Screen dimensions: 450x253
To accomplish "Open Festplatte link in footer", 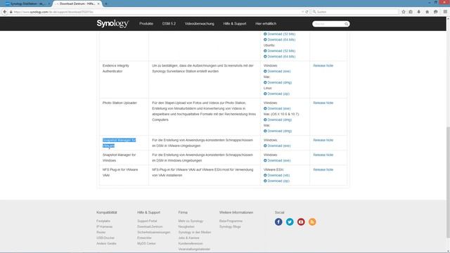I will [103, 221].
